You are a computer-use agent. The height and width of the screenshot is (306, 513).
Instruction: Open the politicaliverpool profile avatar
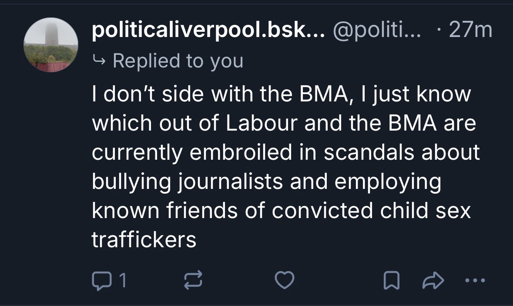click(x=50, y=45)
